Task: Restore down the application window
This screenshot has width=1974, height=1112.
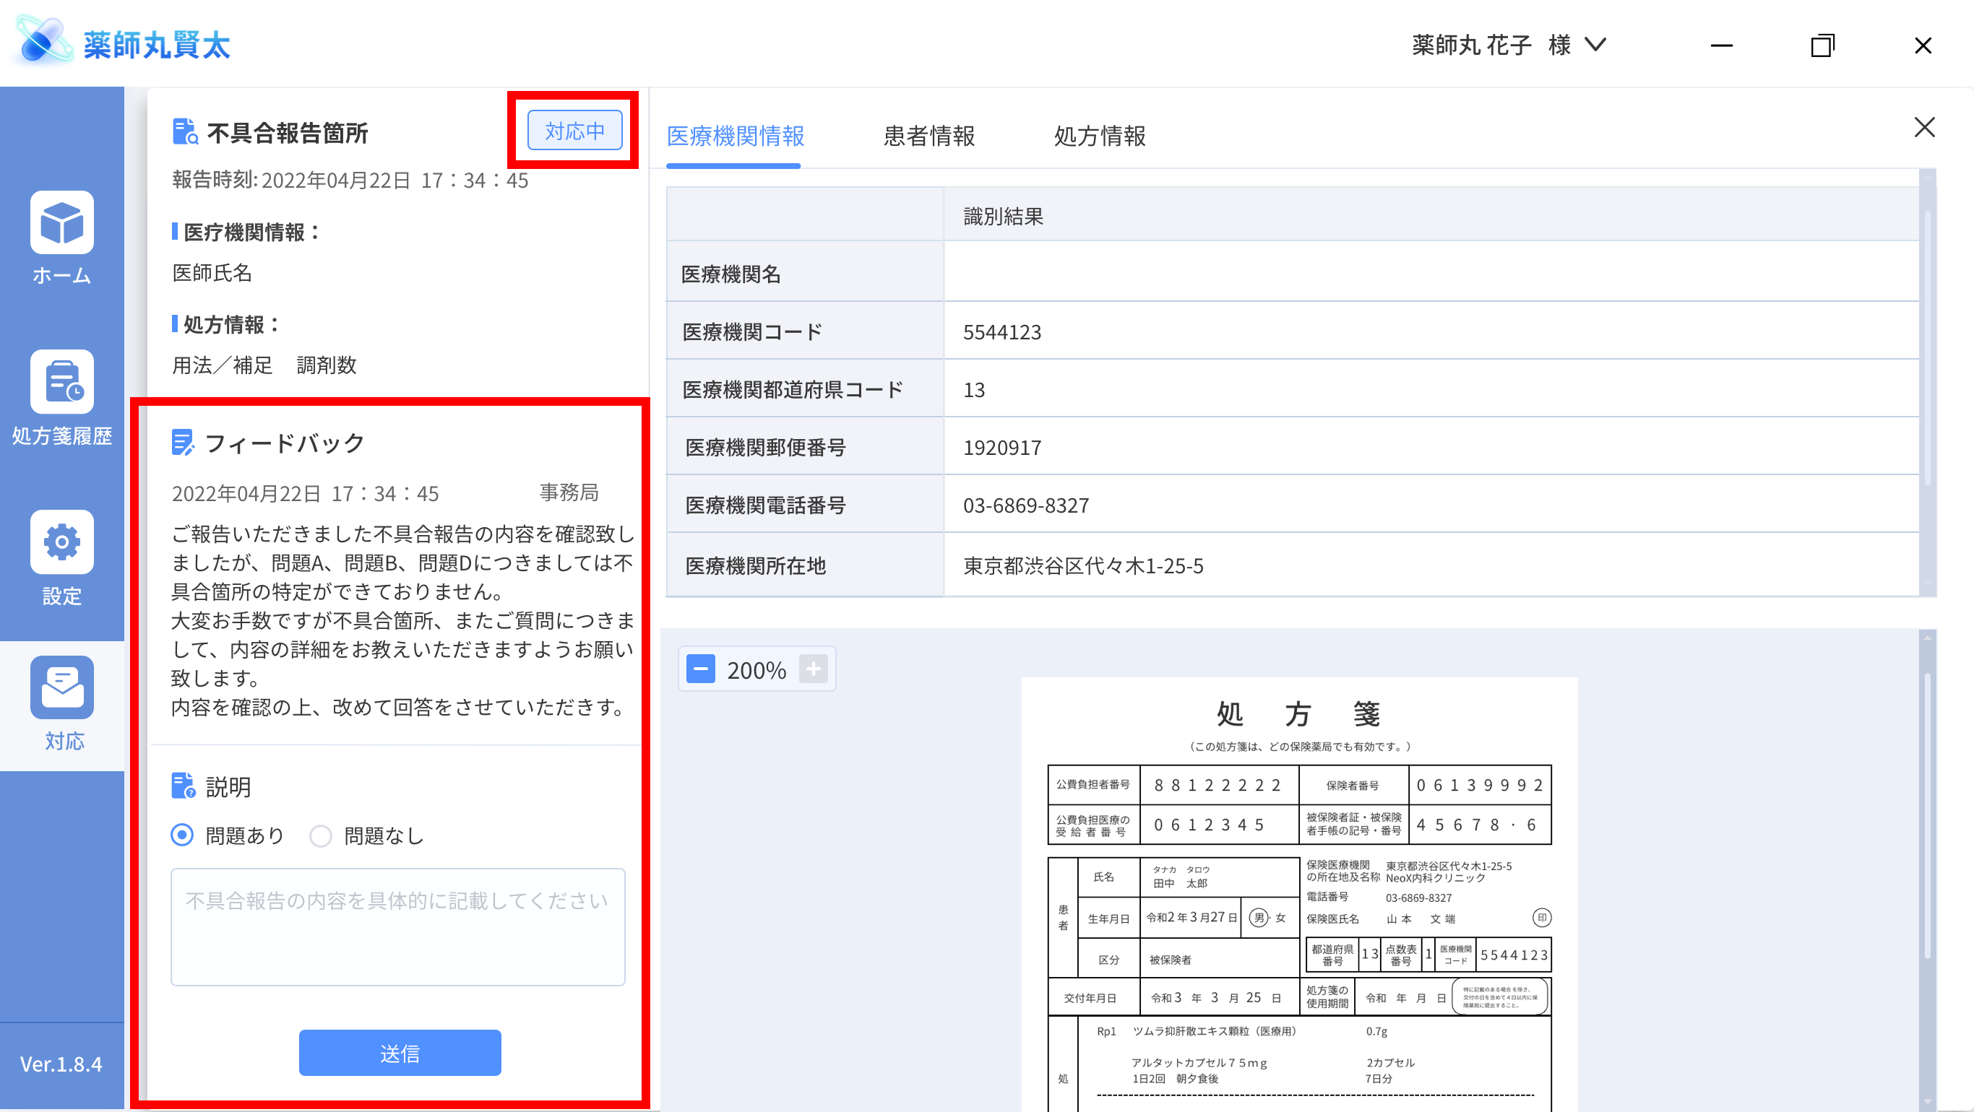Action: coord(1822,45)
